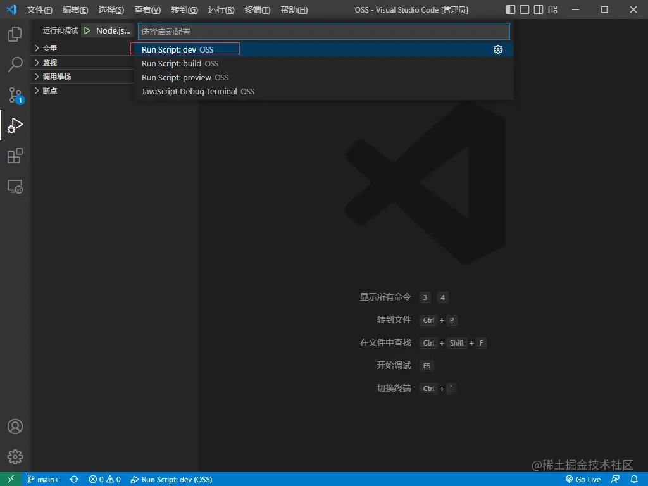Open the Accounts icon
This screenshot has height=486, width=648.
coord(15,427)
